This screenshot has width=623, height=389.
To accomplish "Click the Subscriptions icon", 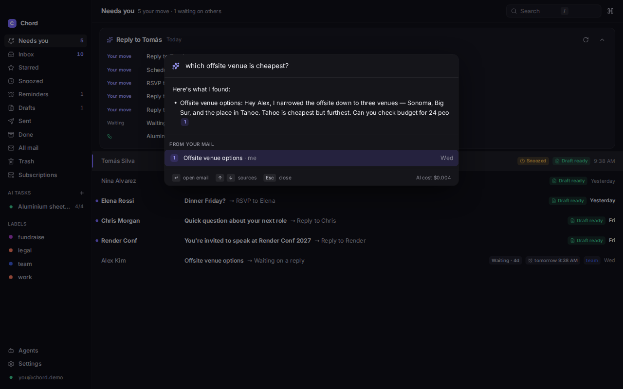I will (x=11, y=175).
